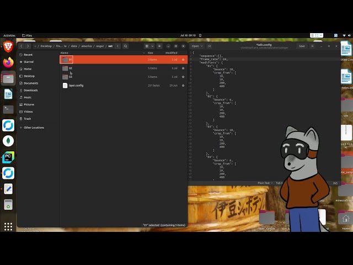Screen dimensions: 353x265
Task: Click Open button in text editor
Action: (x=195, y=46)
